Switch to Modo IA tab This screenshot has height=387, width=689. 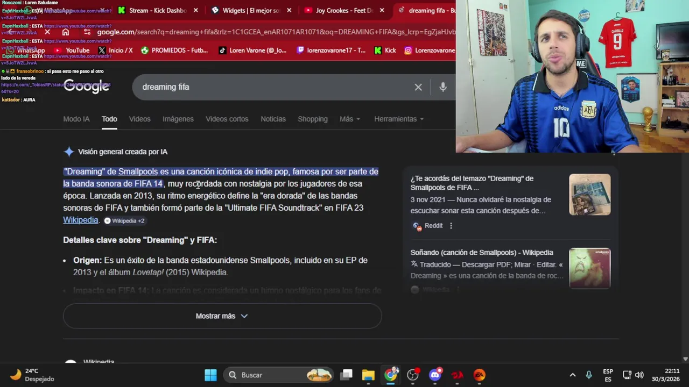(76, 119)
